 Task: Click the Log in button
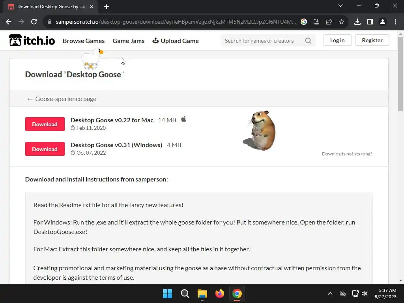337,40
